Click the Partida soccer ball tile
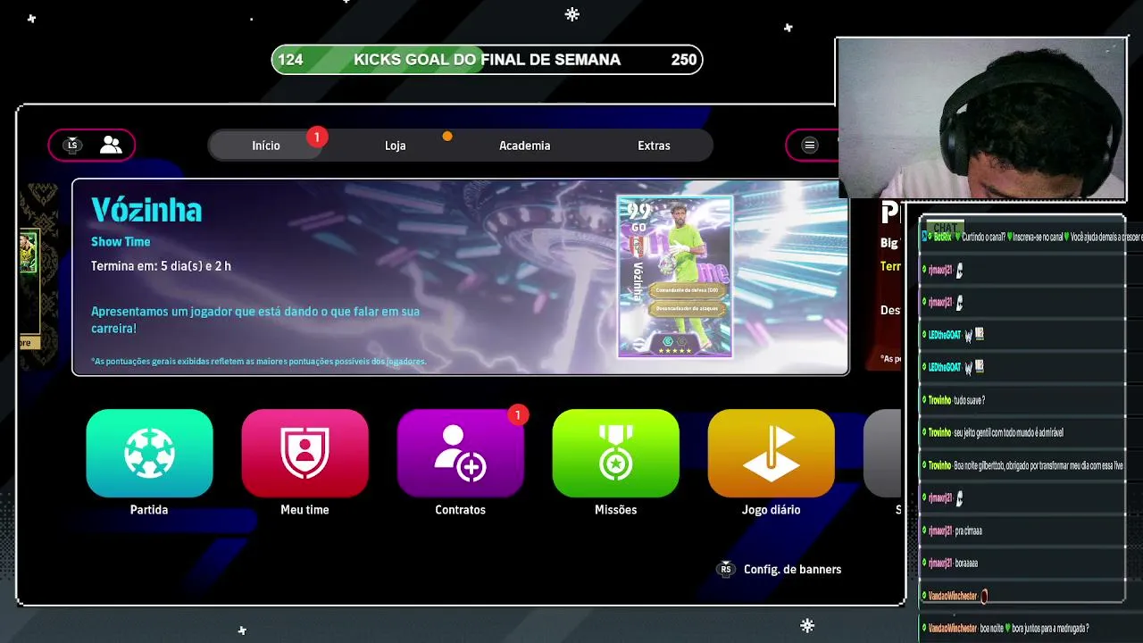 (x=149, y=453)
